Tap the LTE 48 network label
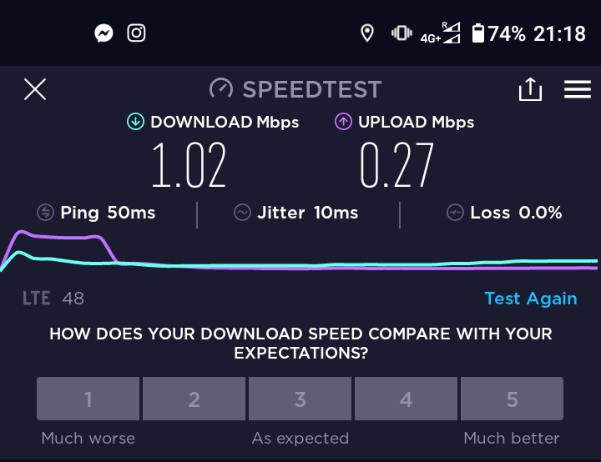The width and height of the screenshot is (601, 462). (53, 298)
